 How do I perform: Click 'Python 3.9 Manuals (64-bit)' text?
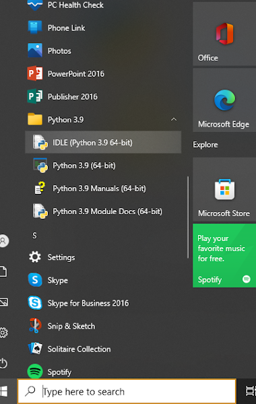[x=99, y=189]
